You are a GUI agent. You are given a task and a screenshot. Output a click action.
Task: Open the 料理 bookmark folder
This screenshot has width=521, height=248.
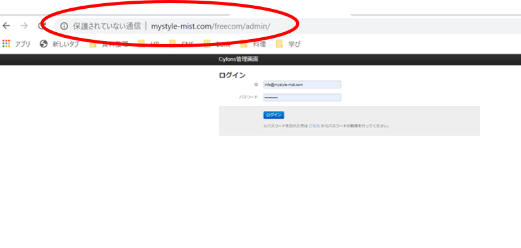[253, 44]
